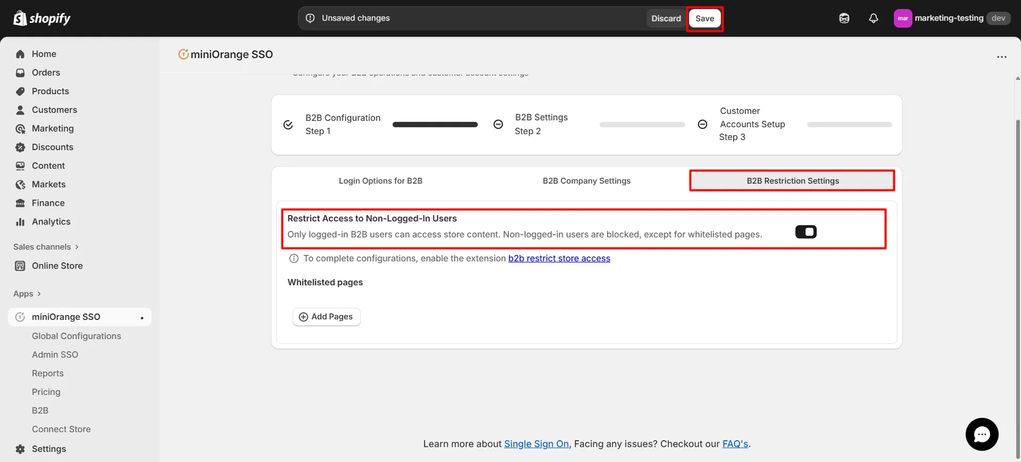
Task: Open FAQ's link
Action: [735, 444]
